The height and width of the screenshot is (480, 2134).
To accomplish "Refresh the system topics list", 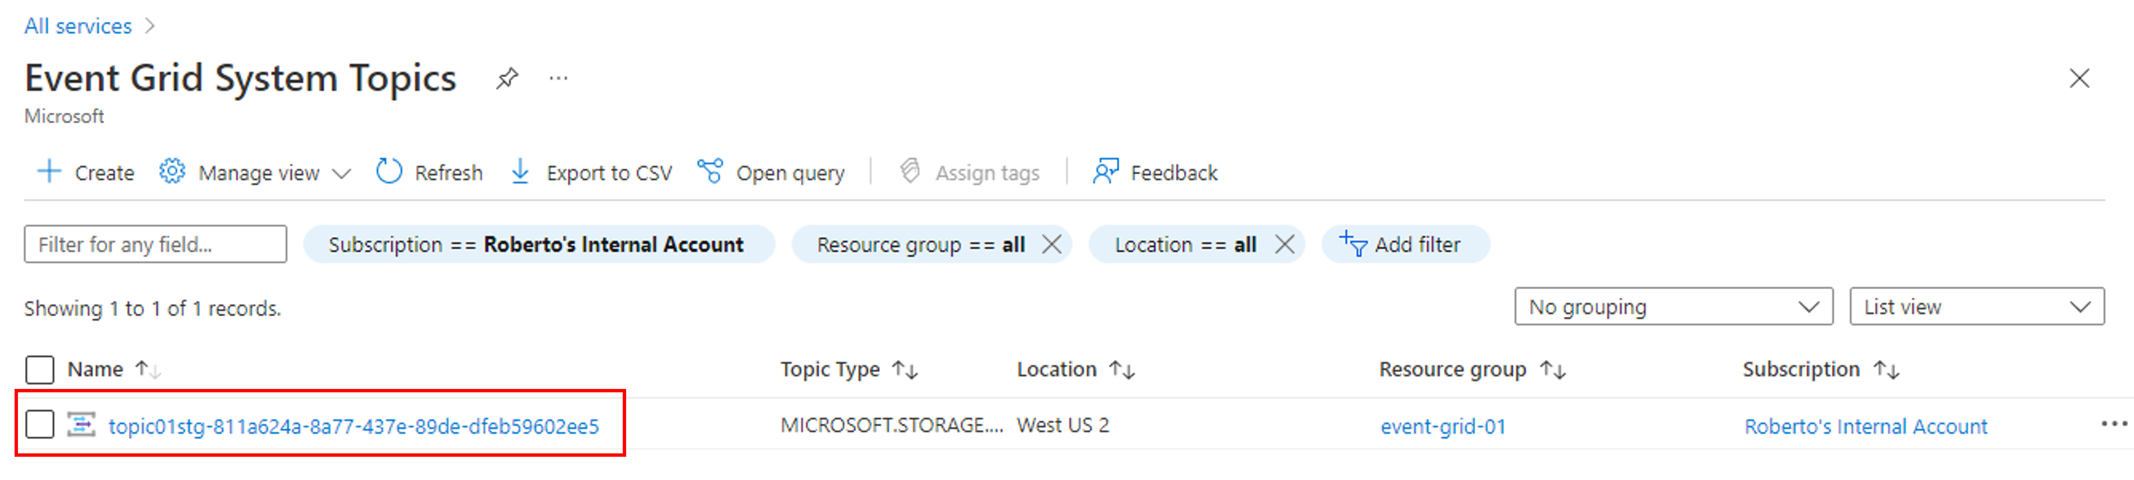I will tap(388, 172).
